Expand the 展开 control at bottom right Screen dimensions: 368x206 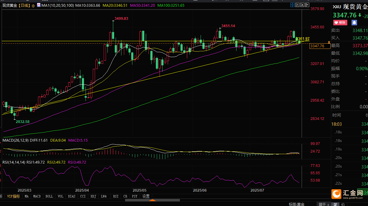click(324, 204)
